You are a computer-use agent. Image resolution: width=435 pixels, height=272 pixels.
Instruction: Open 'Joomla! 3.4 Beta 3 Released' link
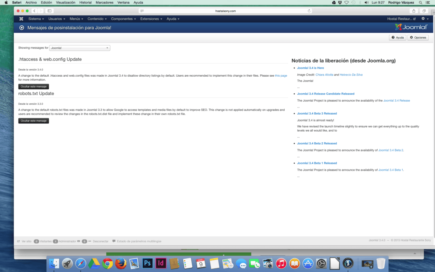click(x=317, y=113)
